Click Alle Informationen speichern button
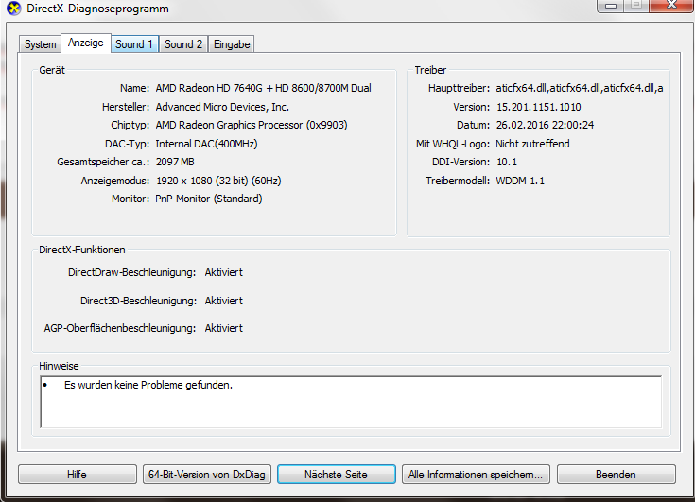This screenshot has height=502, width=695. click(x=475, y=475)
